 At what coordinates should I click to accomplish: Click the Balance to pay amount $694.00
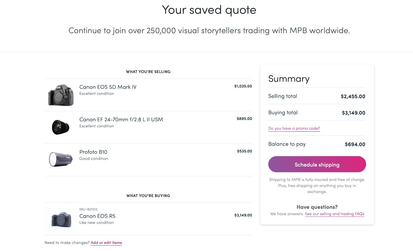coord(355,144)
